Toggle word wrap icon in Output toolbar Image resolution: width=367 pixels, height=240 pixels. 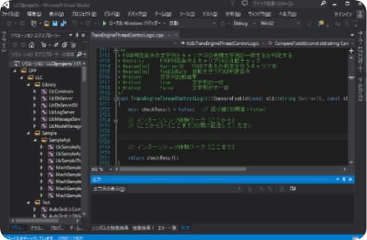(x=293, y=189)
